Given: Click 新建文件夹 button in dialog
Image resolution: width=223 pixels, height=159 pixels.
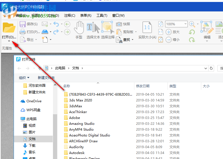Looking at the screenshot, I should point(46,78).
